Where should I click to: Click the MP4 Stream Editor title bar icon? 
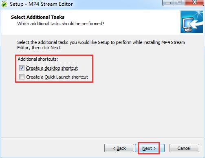pos(4,4)
